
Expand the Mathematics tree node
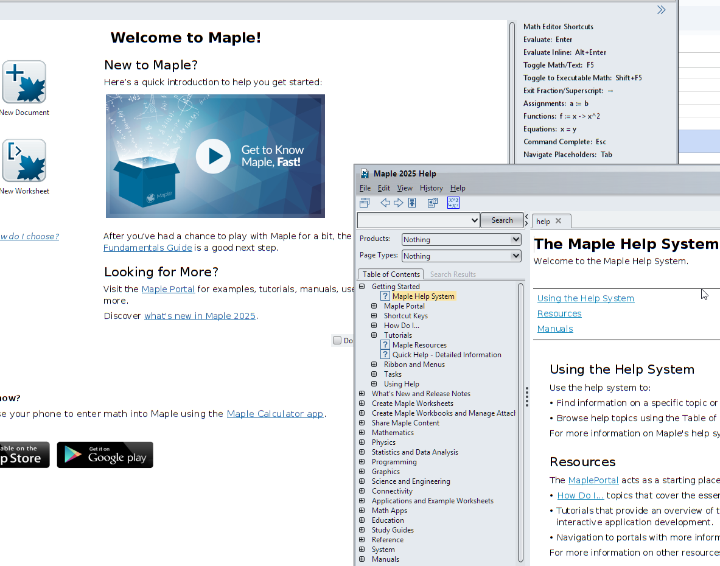tap(362, 433)
